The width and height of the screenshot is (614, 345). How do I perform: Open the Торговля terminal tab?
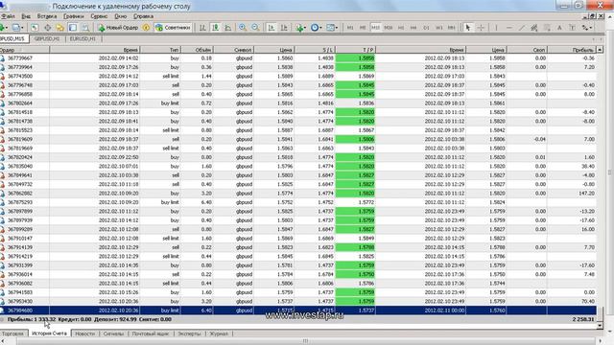click(12, 333)
